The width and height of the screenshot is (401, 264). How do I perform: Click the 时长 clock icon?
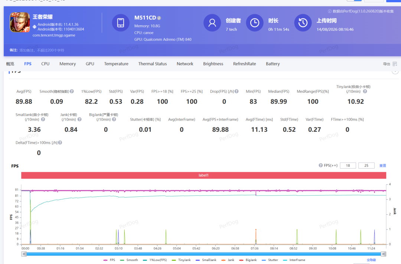[x=254, y=23]
